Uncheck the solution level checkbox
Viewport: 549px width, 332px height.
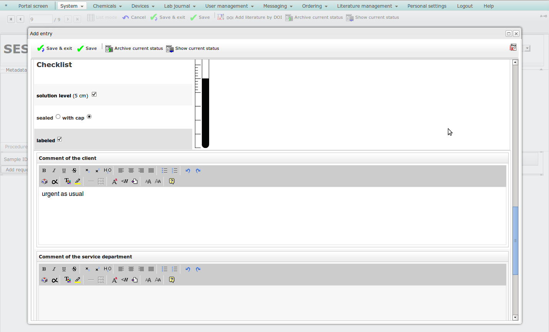tap(94, 94)
